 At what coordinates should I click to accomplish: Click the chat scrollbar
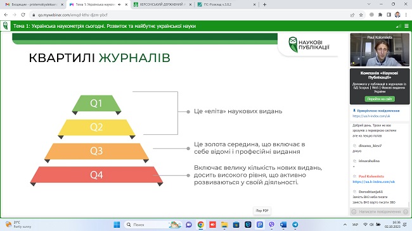tap(409, 204)
